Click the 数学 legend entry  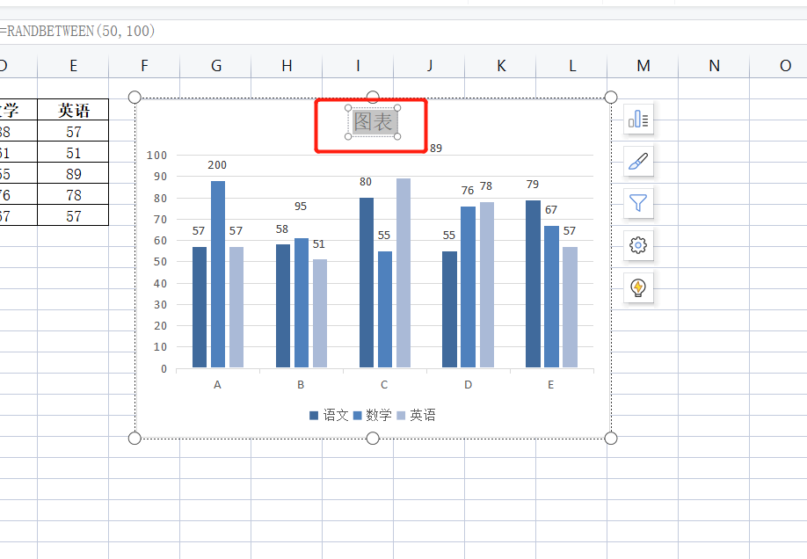tap(373, 415)
